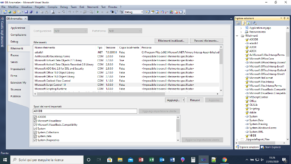Open the Windows Start menu

[5, 160]
